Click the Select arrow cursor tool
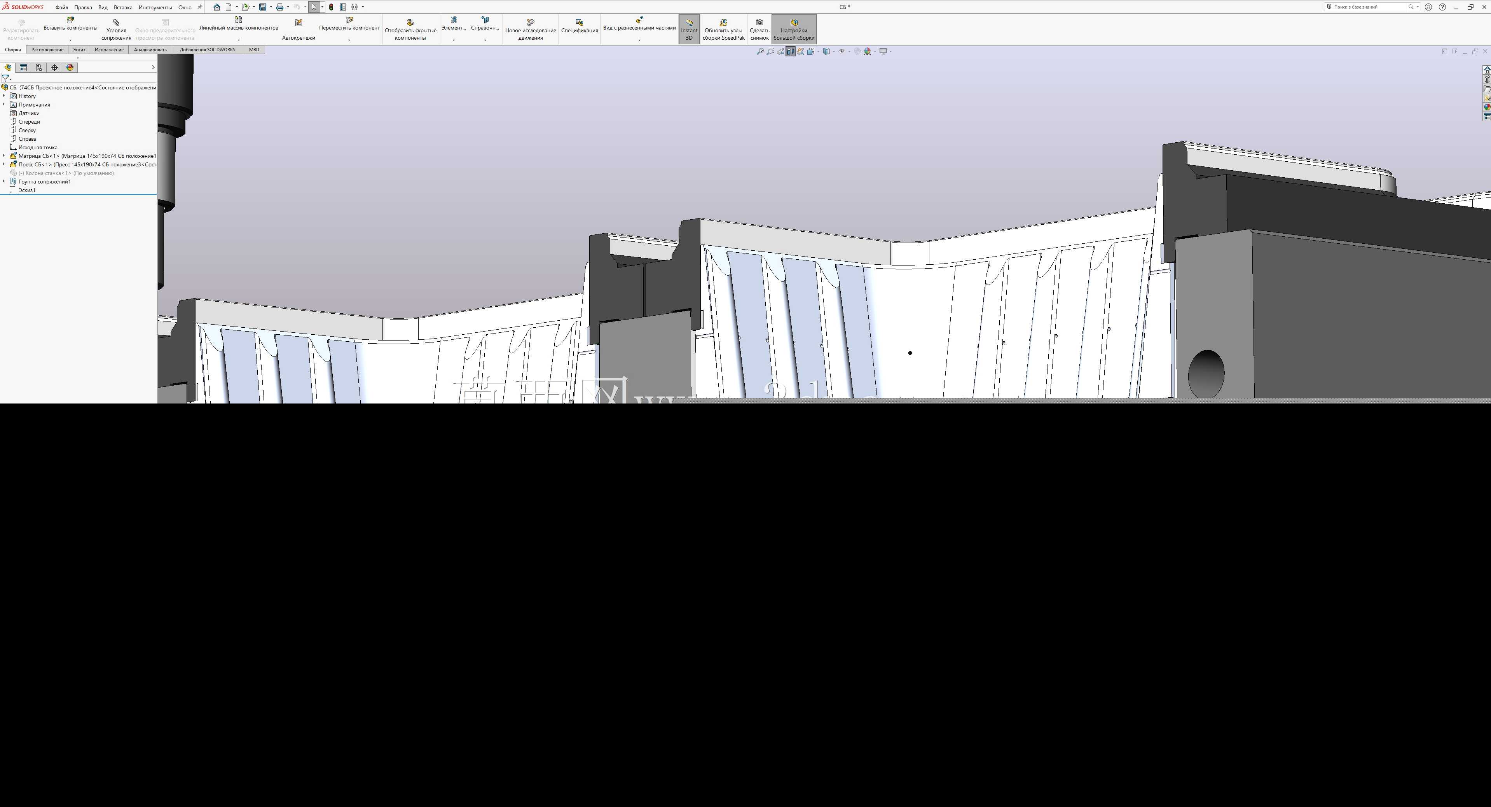The width and height of the screenshot is (1491, 807). coord(314,7)
